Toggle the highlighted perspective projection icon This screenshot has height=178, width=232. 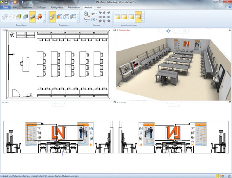coord(52,17)
